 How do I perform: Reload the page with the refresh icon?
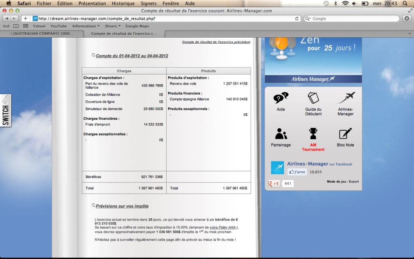(297, 19)
